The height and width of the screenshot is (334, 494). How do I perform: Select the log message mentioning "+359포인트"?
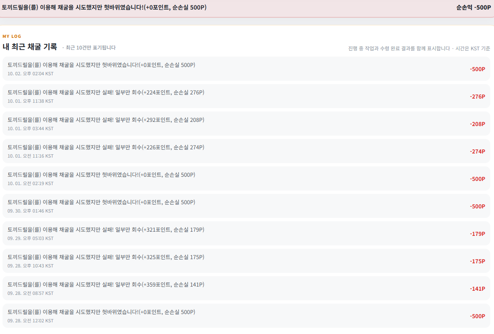106,285
